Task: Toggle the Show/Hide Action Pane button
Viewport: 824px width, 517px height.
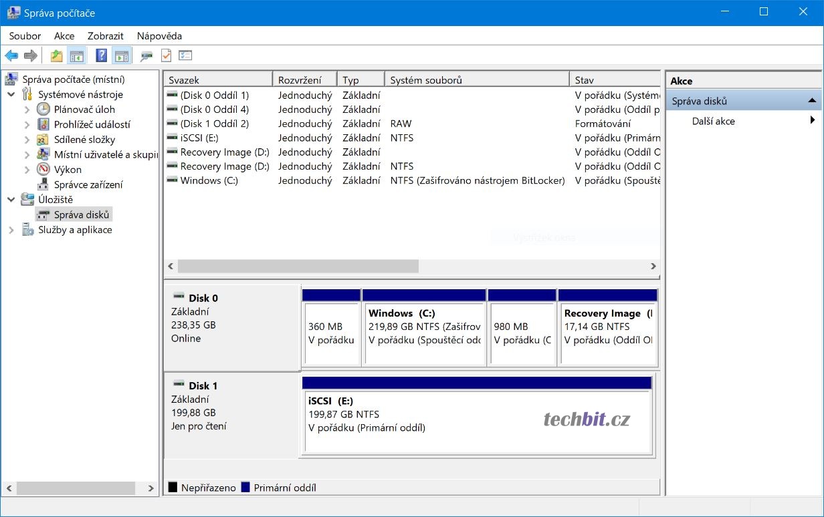Action: 121,56
